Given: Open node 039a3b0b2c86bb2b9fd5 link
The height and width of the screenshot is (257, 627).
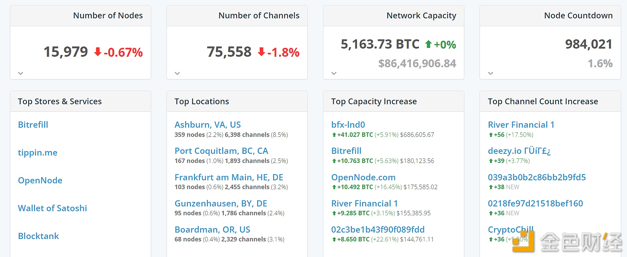Looking at the screenshot, I should click(537, 177).
